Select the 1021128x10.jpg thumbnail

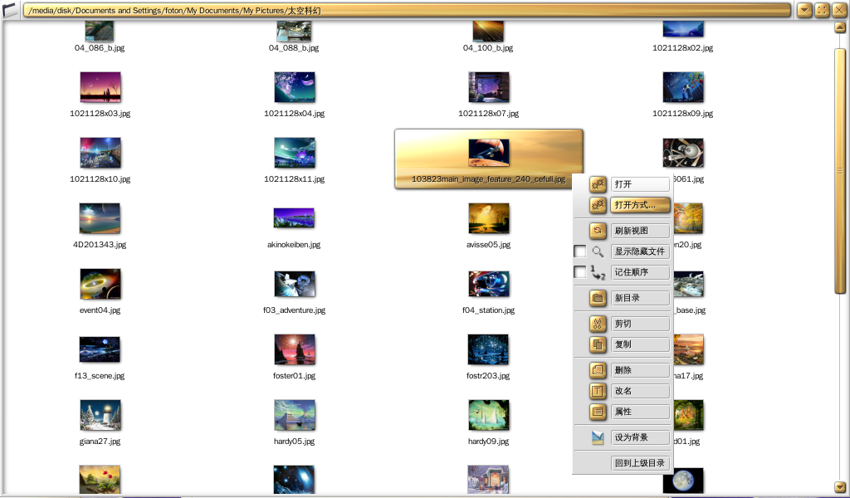click(100, 153)
